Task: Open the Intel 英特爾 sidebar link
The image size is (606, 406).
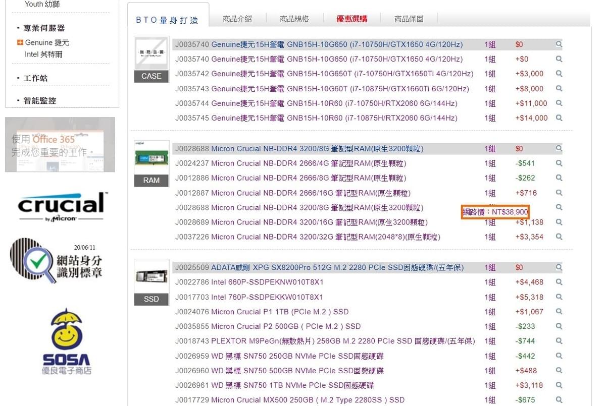Action: (x=44, y=54)
